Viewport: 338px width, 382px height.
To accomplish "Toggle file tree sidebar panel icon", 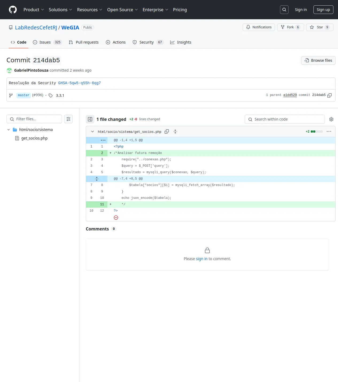I will point(90,119).
